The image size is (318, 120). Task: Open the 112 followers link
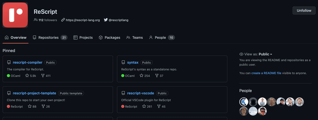click(x=48, y=20)
